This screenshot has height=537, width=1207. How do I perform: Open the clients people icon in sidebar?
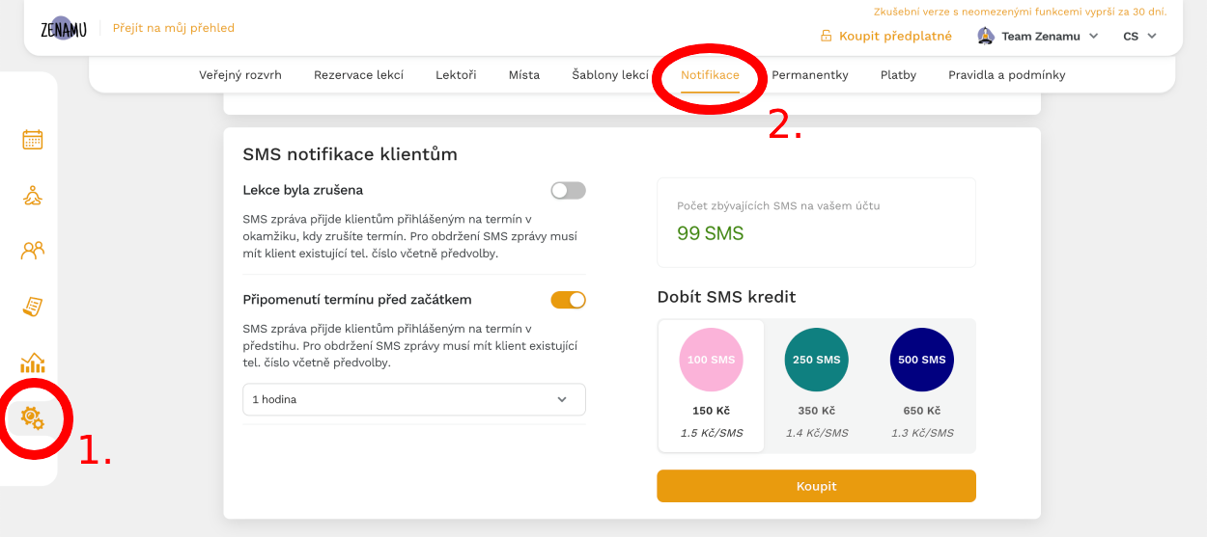[33, 251]
